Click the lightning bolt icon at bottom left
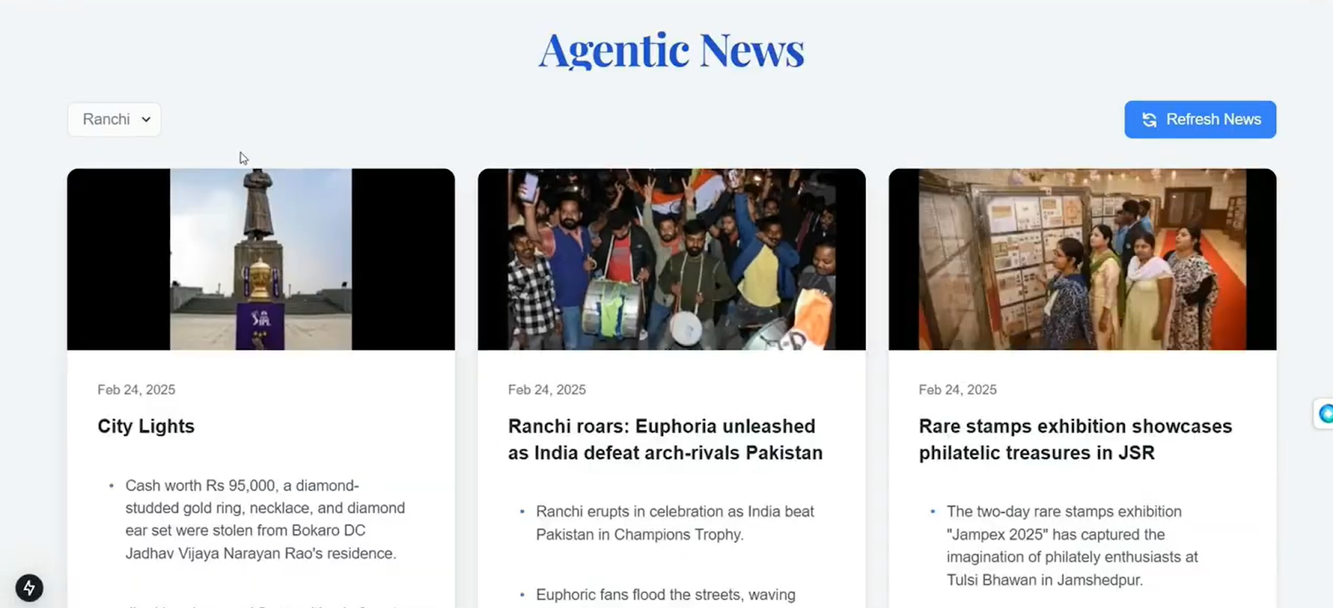 pos(29,588)
